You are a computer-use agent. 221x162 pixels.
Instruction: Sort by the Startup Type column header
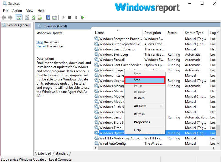196,33
